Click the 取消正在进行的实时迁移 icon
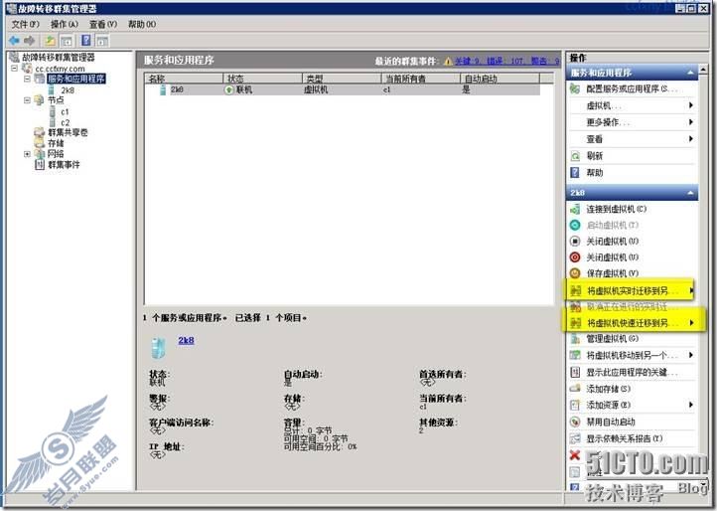Image resolution: width=717 pixels, height=511 pixels. pos(575,307)
